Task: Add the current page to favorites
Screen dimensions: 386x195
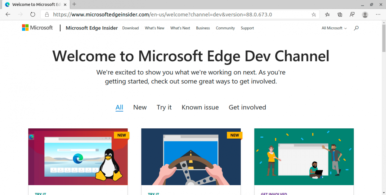Action: (x=314, y=14)
